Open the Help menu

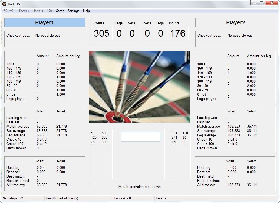86,11
